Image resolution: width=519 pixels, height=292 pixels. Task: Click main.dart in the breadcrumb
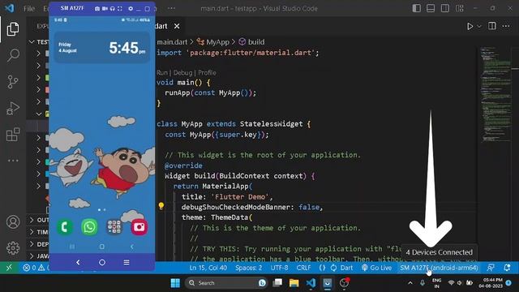click(172, 42)
